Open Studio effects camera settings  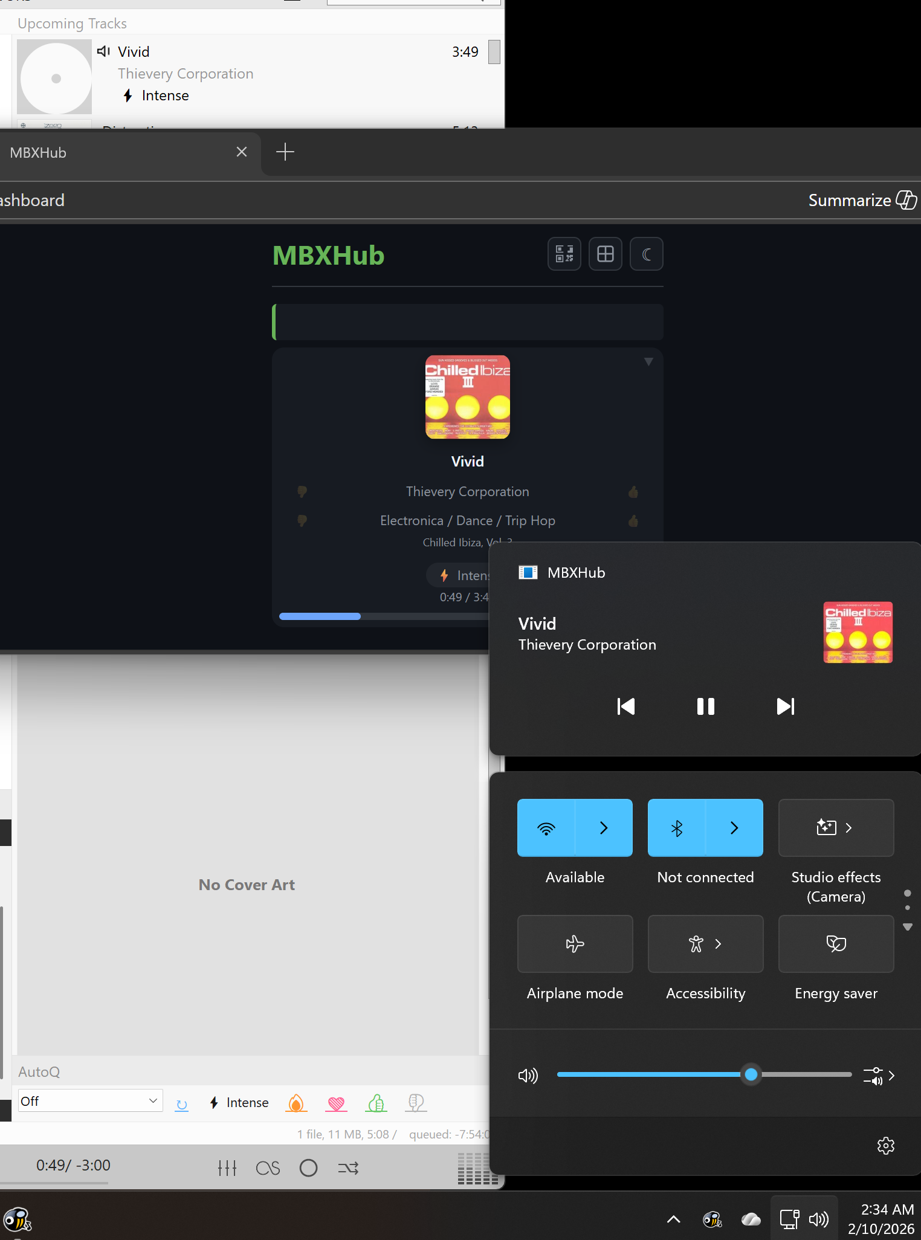pyautogui.click(x=836, y=828)
